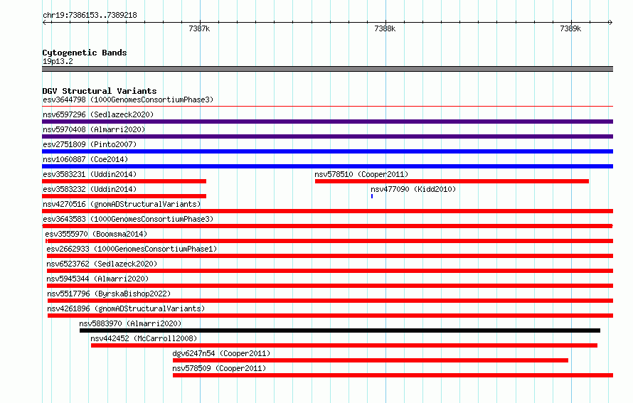This screenshot has width=633, height=403.
Task: Click the DGV Structural Variants track title
Action: 100,91
